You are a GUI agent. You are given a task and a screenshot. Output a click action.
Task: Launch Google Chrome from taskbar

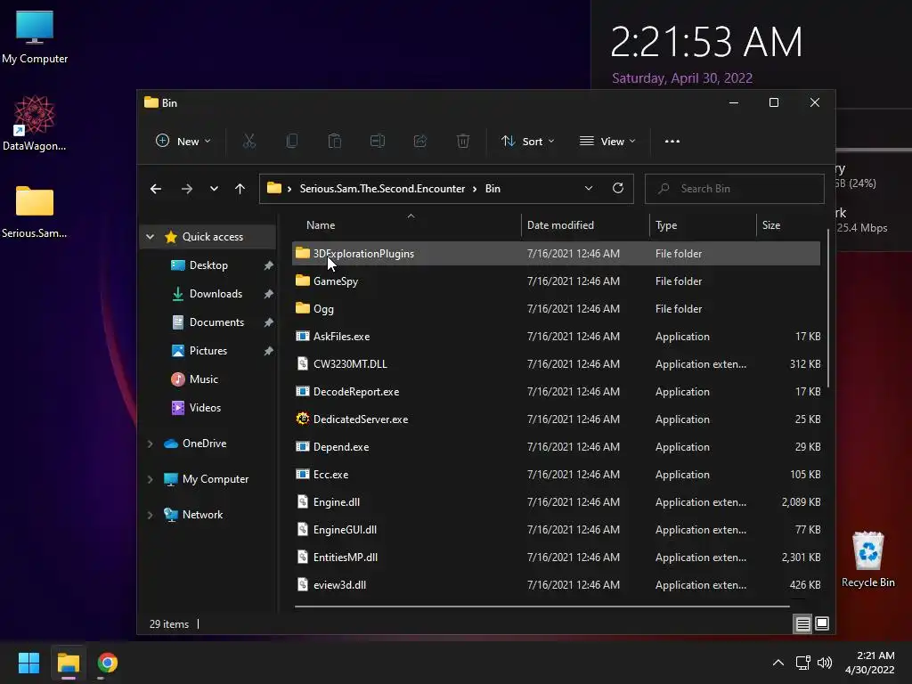(108, 663)
